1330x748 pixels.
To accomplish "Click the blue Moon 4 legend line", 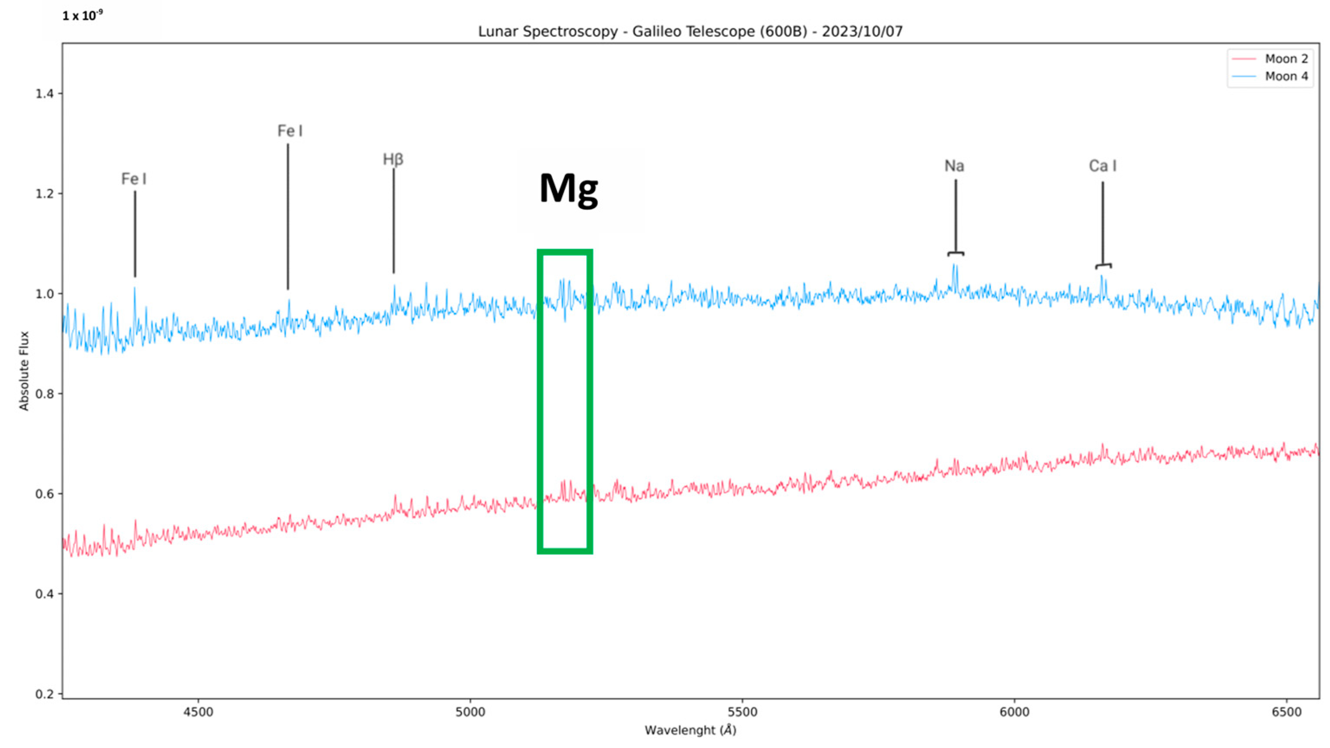I will tap(1243, 76).
